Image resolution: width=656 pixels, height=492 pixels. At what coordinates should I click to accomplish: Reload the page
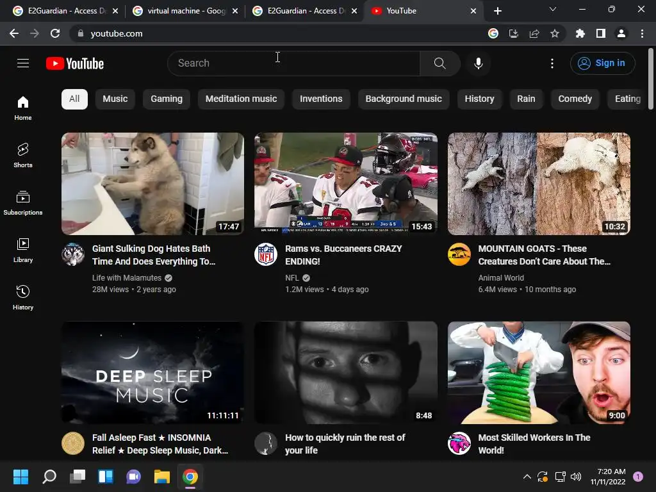point(55,33)
